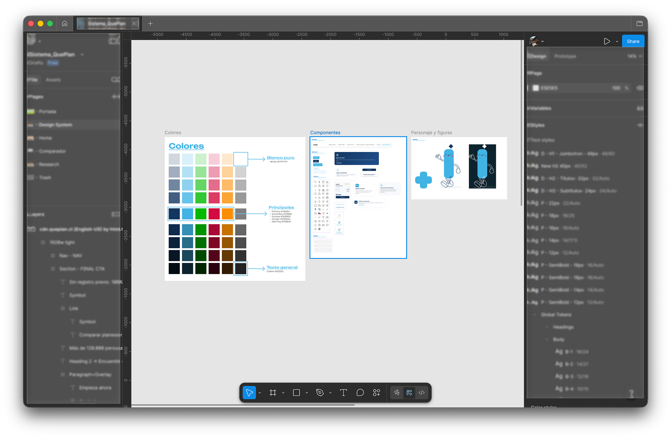Open the Actions panel with the plus icon

click(376, 393)
